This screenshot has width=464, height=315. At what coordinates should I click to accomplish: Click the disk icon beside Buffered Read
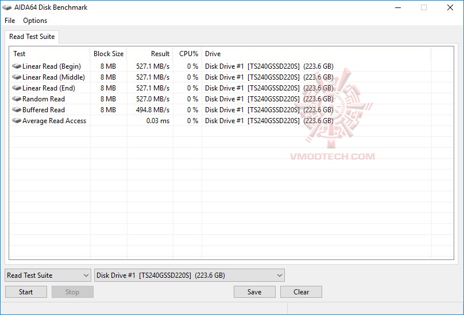[17, 110]
